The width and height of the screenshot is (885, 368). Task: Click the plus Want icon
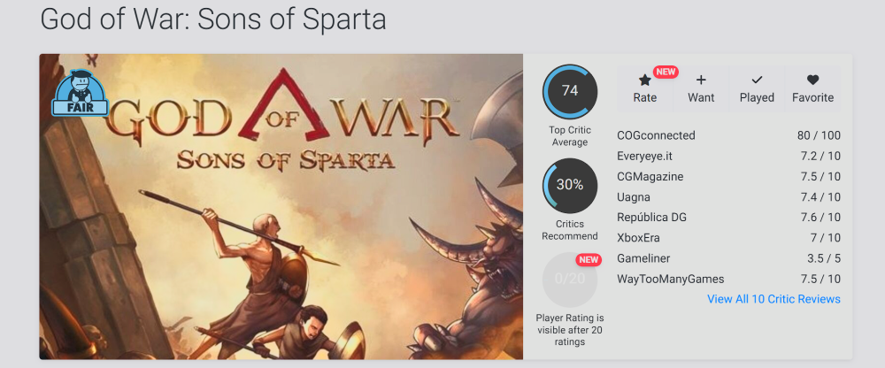[x=701, y=80]
